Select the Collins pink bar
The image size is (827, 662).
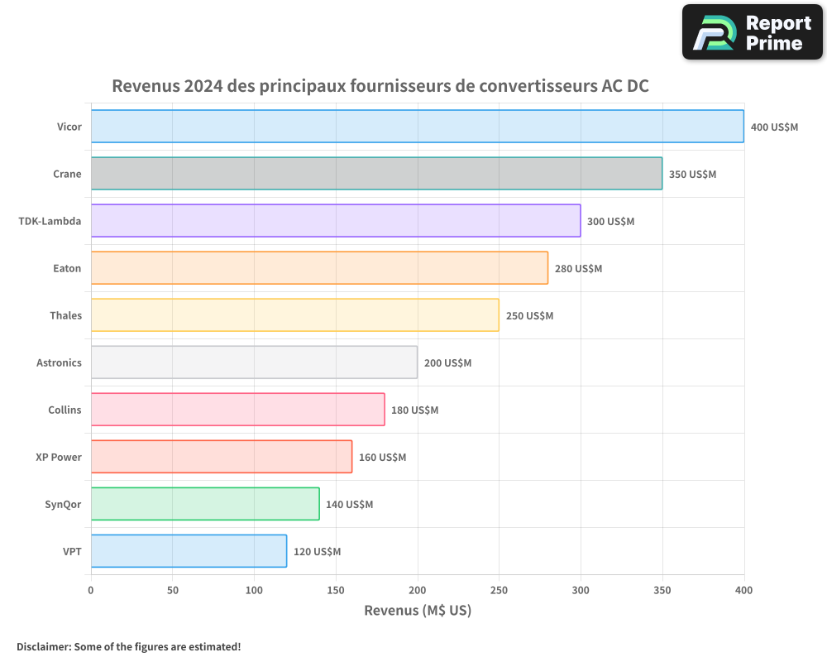click(237, 410)
